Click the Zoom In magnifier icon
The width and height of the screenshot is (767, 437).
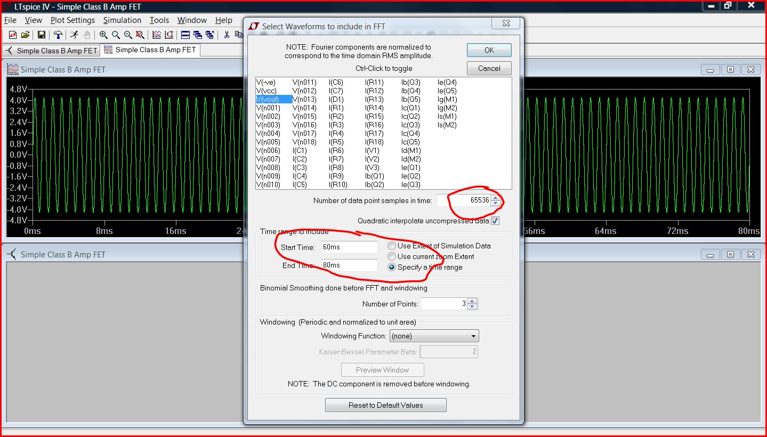(103, 35)
